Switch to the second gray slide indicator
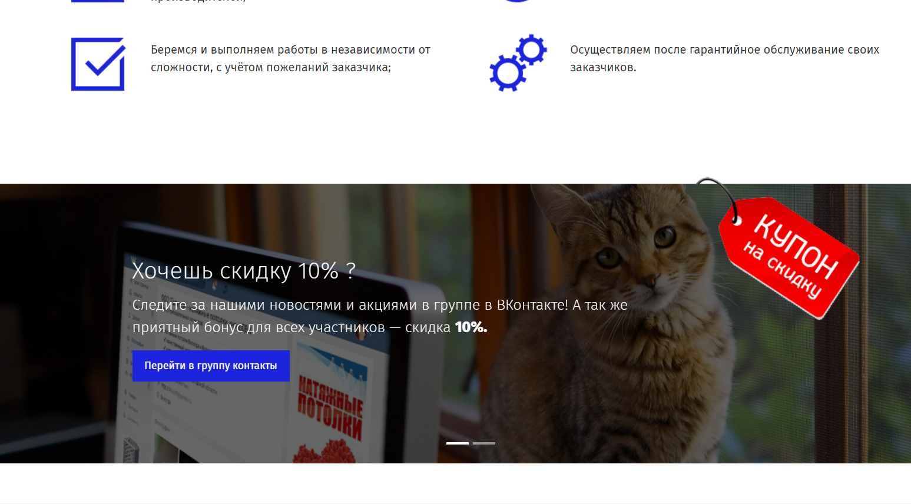The height and width of the screenshot is (504, 911). tap(484, 443)
